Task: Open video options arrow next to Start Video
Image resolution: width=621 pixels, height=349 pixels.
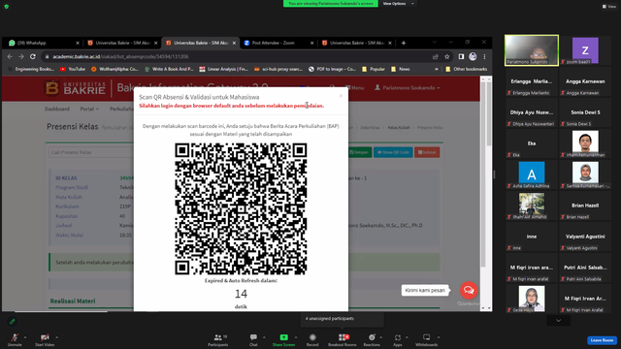Action: point(56,337)
